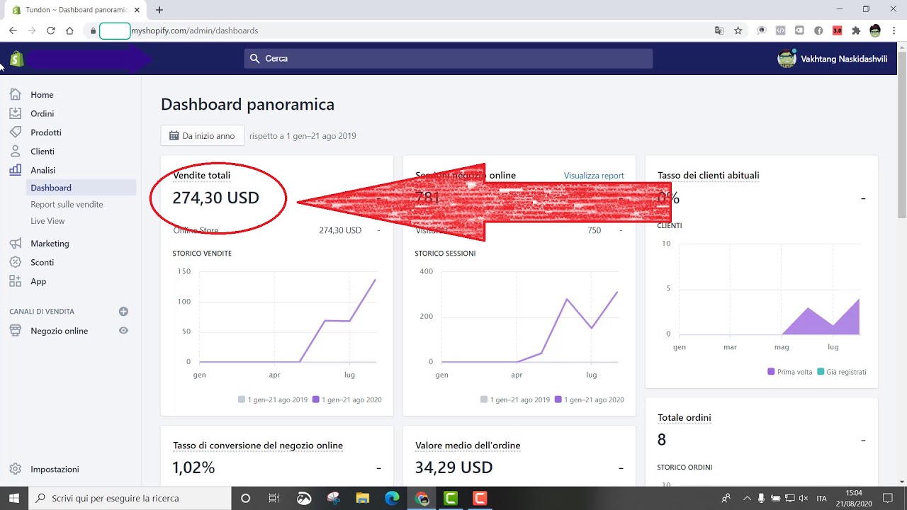Click the Sconti discount icon
Image resolution: width=907 pixels, height=510 pixels.
click(16, 262)
